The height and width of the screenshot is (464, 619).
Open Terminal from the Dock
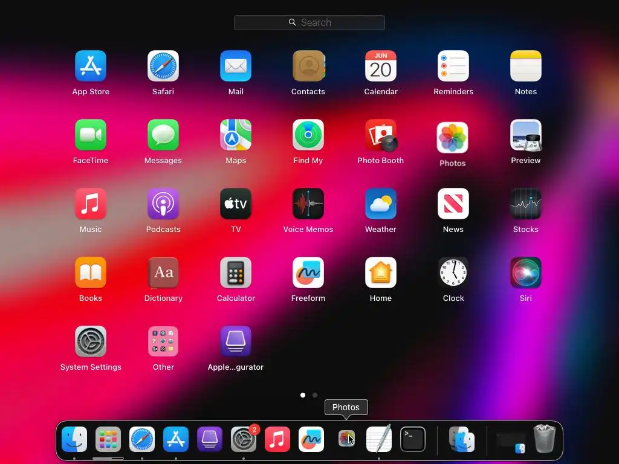[413, 439]
